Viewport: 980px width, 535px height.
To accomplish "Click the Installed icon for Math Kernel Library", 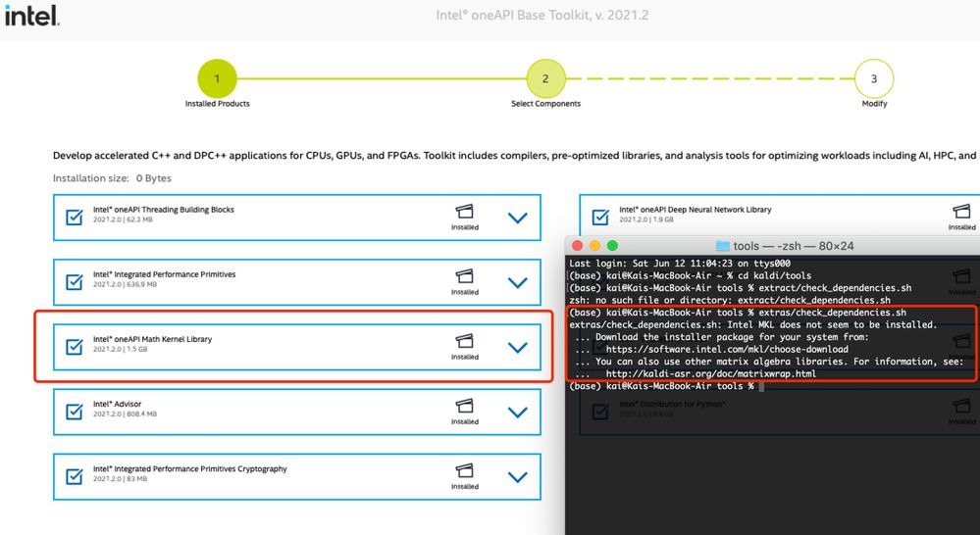I will pyautogui.click(x=465, y=341).
